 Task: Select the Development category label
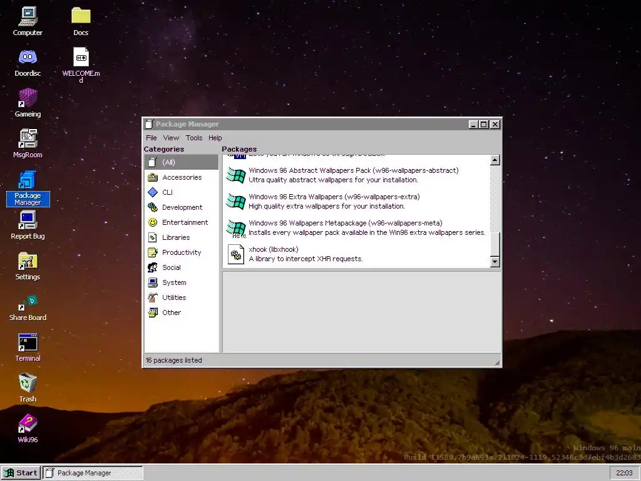pos(182,207)
